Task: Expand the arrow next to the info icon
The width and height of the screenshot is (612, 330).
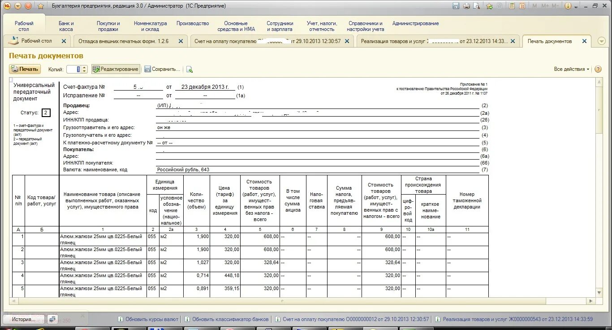Action: pyautogui.click(x=575, y=6)
